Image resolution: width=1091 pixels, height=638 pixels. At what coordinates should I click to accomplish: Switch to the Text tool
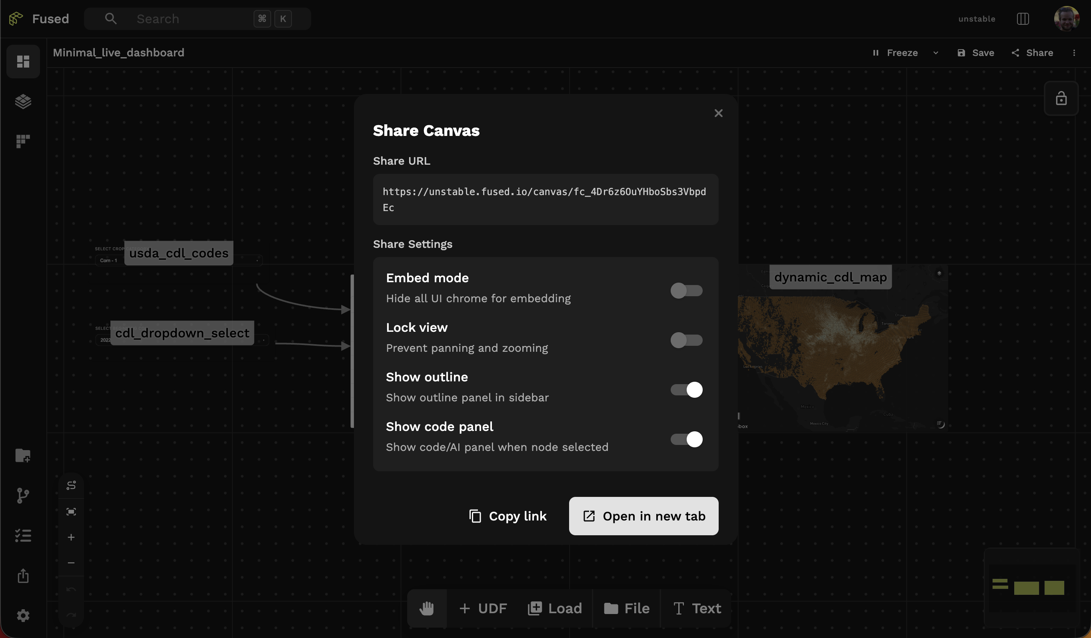tap(697, 608)
